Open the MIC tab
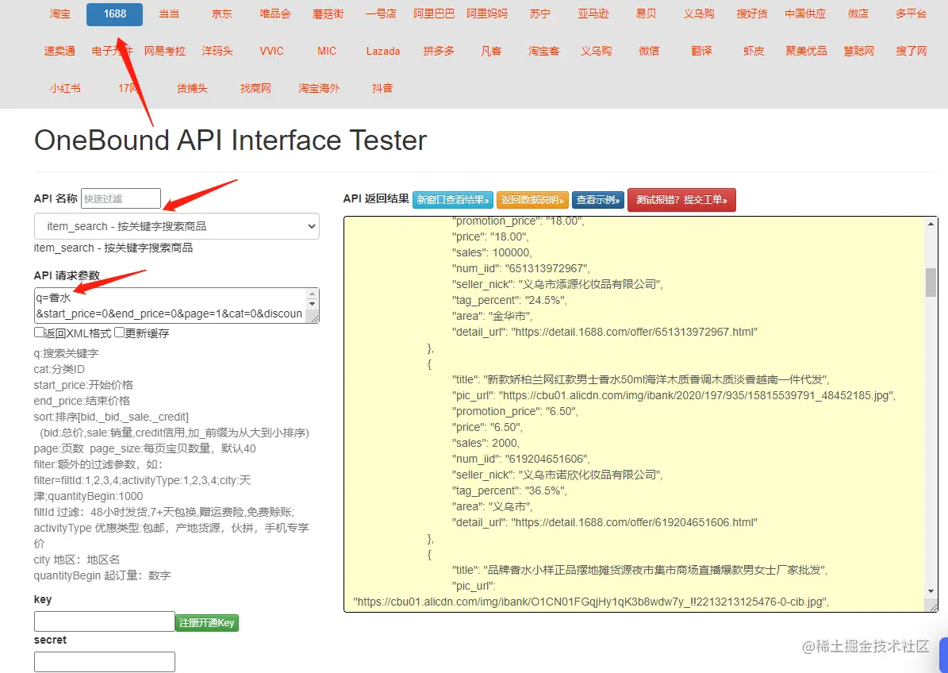Viewport: 948px width, 673px height. pos(327,52)
